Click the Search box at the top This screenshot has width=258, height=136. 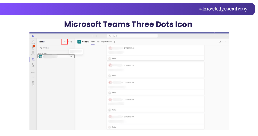[x=132, y=36]
